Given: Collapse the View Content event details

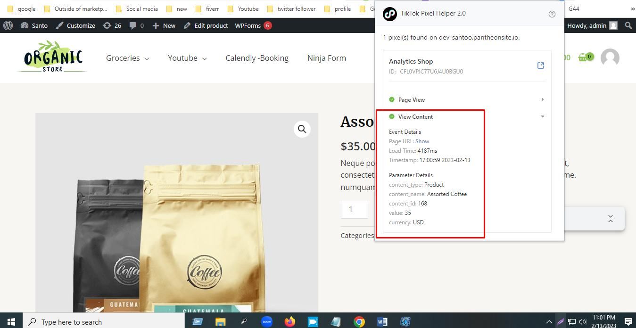Looking at the screenshot, I should pos(542,116).
